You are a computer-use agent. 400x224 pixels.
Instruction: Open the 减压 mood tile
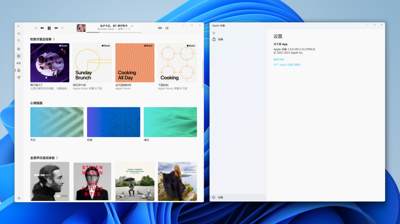pos(170,122)
